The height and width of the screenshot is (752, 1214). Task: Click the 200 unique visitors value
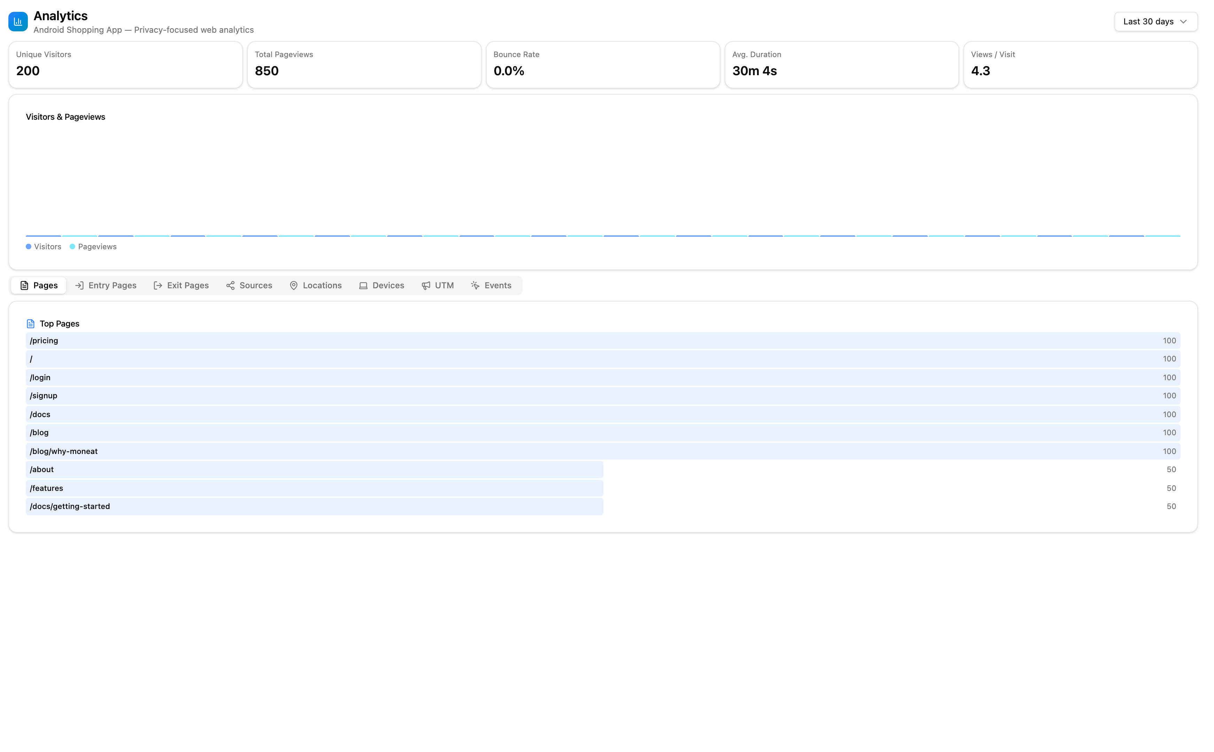(x=28, y=71)
